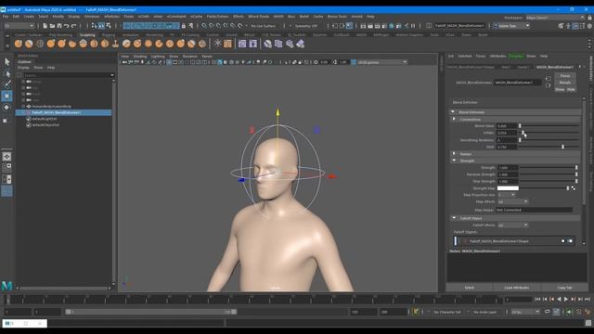Pick the Stamp-shaped sculpt brush on the shelf
Image resolution: width=594 pixels, height=334 pixels.
coord(115,44)
